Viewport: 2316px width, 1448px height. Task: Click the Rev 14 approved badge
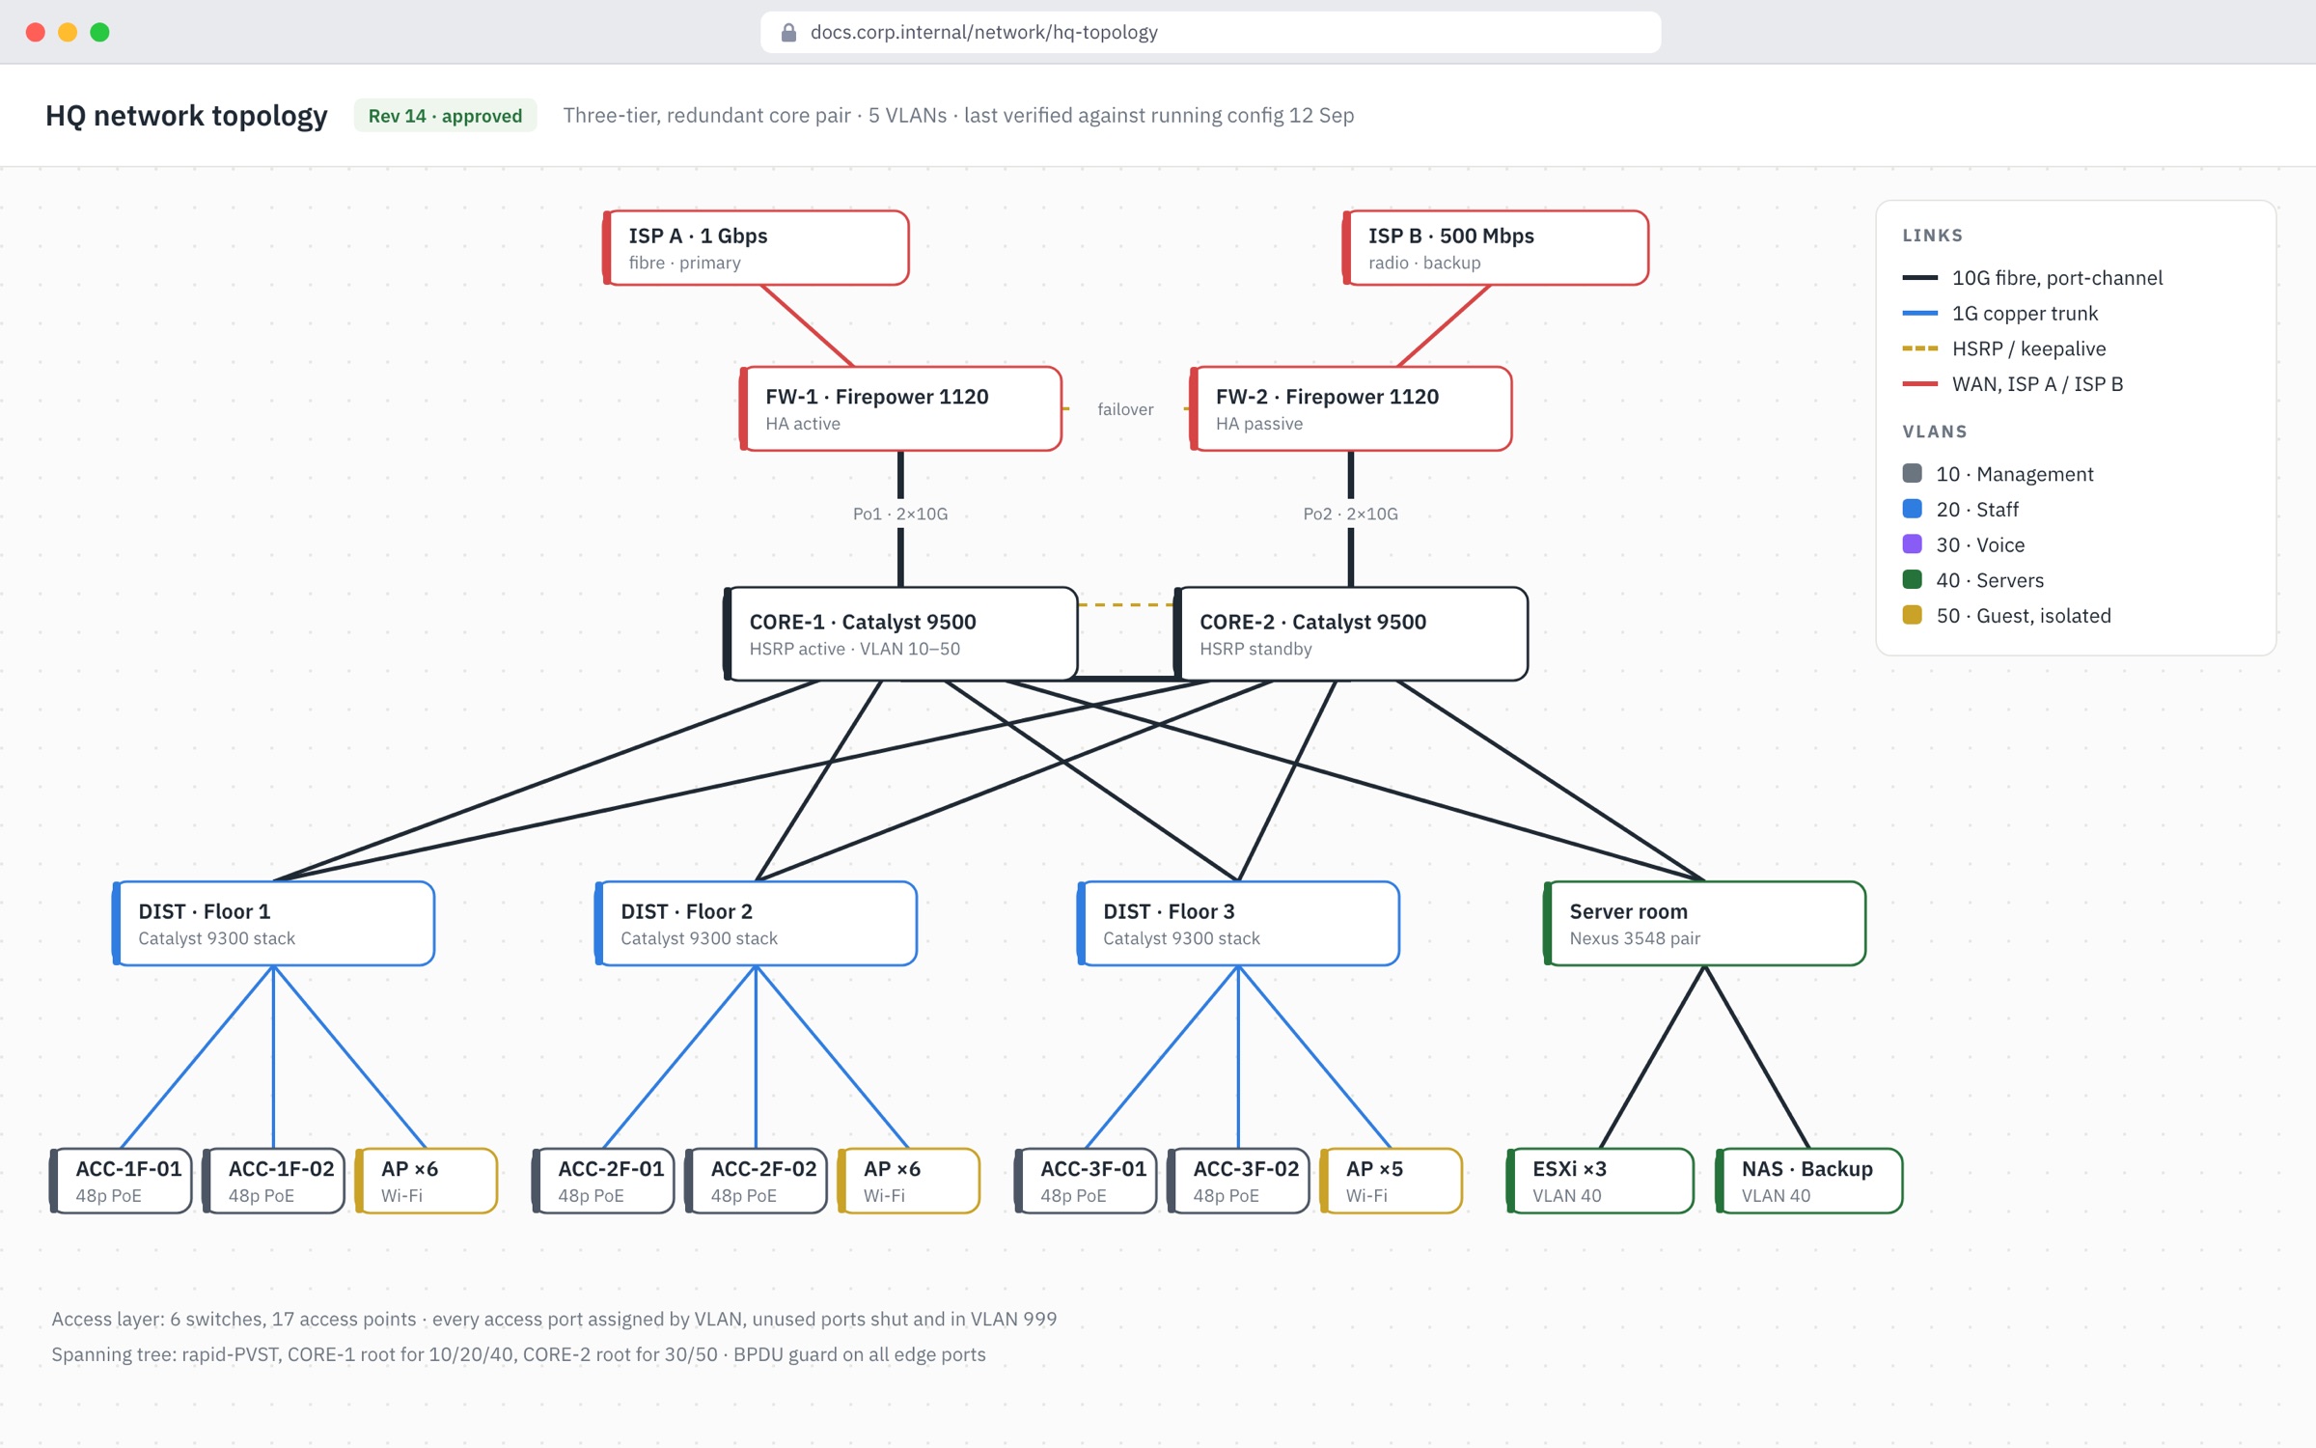point(445,116)
